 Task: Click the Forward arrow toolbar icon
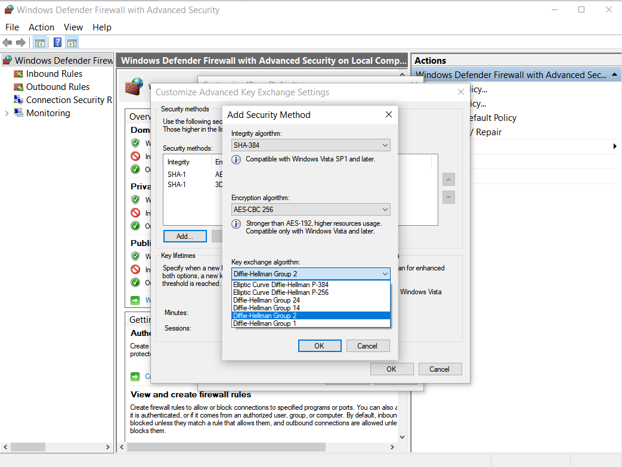21,42
